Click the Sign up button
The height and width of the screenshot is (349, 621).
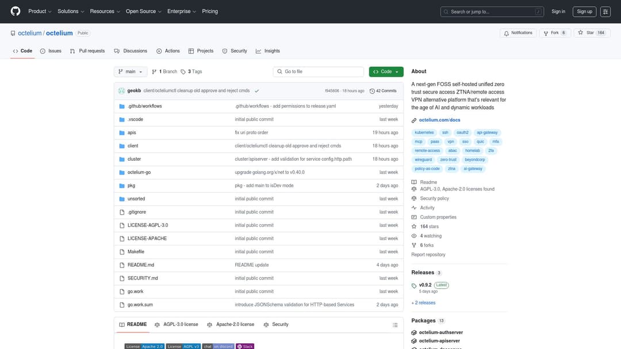click(x=584, y=12)
